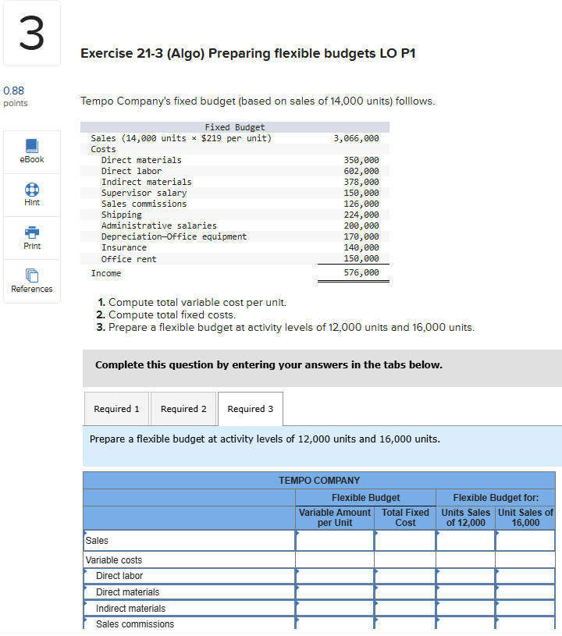Select the Required 3 tab

[251, 409]
